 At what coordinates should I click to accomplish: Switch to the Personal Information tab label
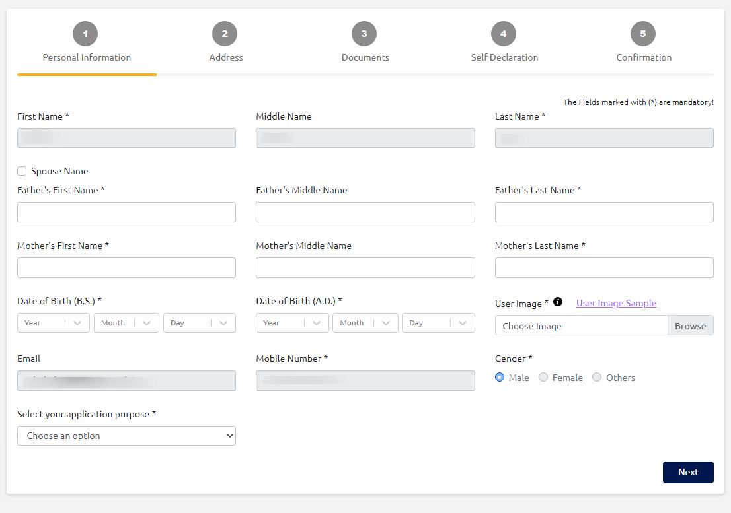pos(87,57)
